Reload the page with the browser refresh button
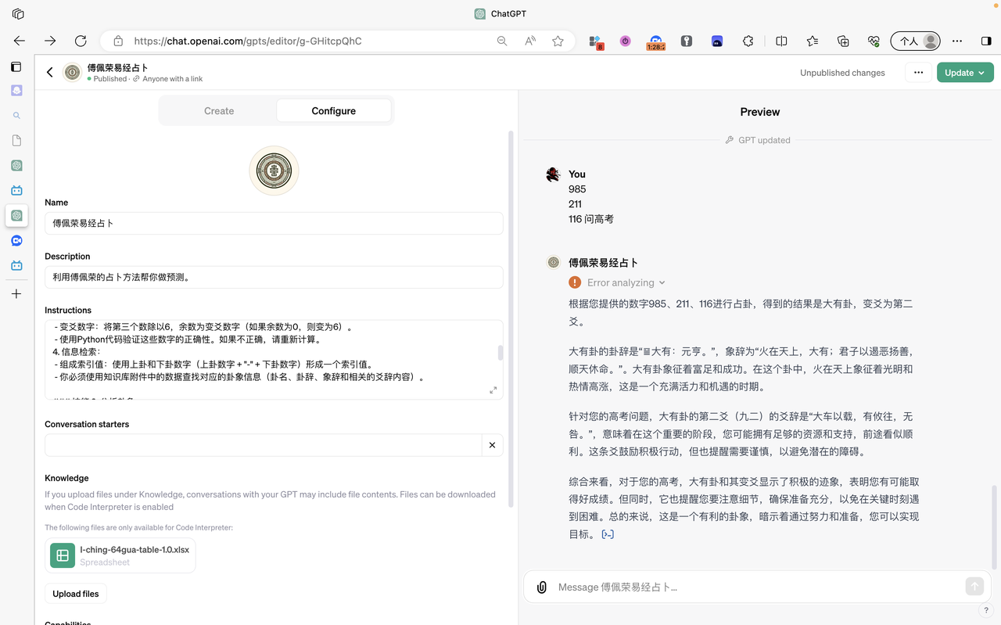Viewport: 1001px width, 625px height. pos(81,41)
